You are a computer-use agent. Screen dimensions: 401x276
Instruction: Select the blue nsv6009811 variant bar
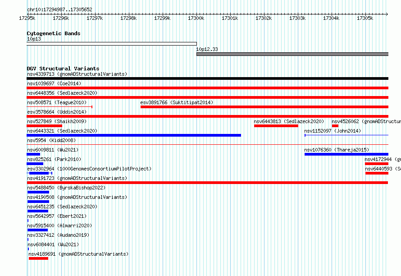(33, 154)
